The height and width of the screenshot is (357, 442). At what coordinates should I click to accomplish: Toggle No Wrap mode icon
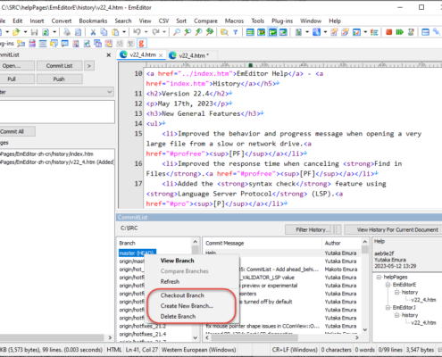point(250,32)
